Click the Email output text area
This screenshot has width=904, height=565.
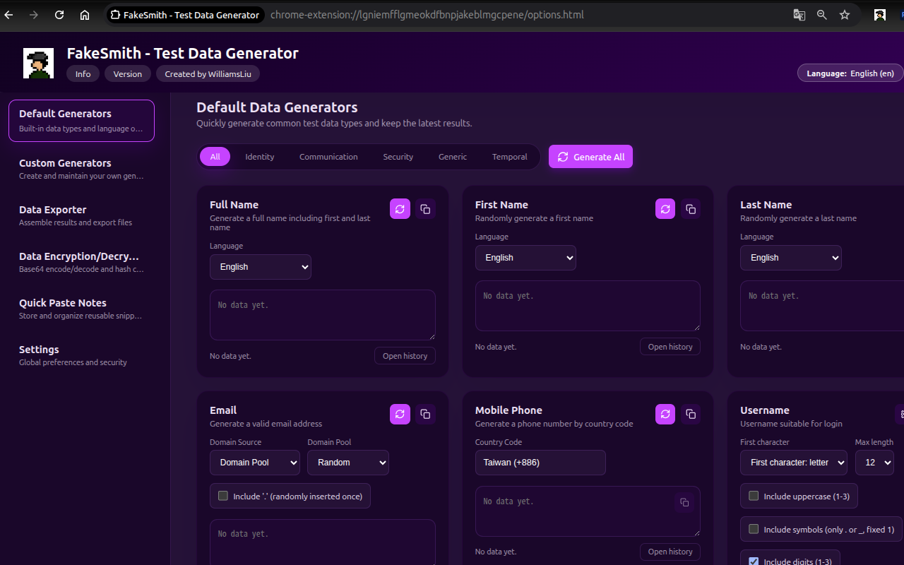coord(323,542)
